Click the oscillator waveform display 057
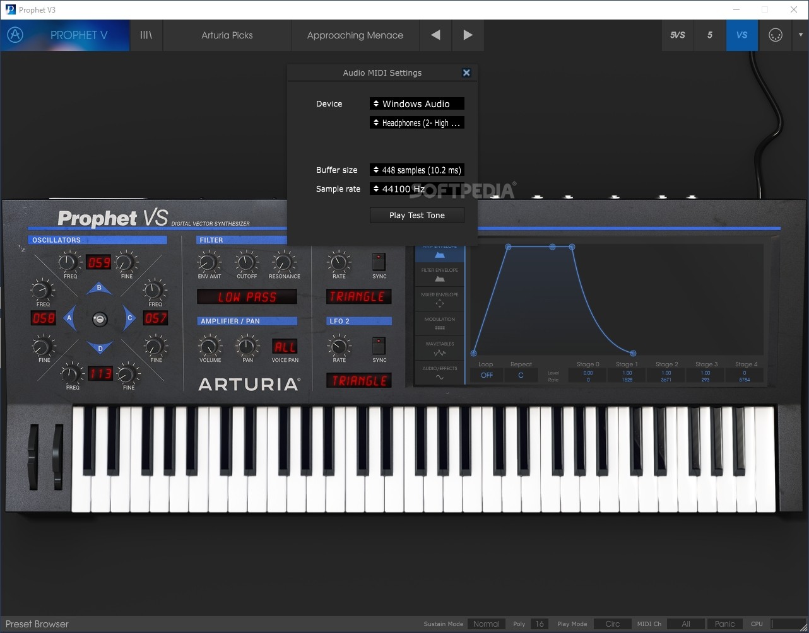809x633 pixels. click(155, 318)
